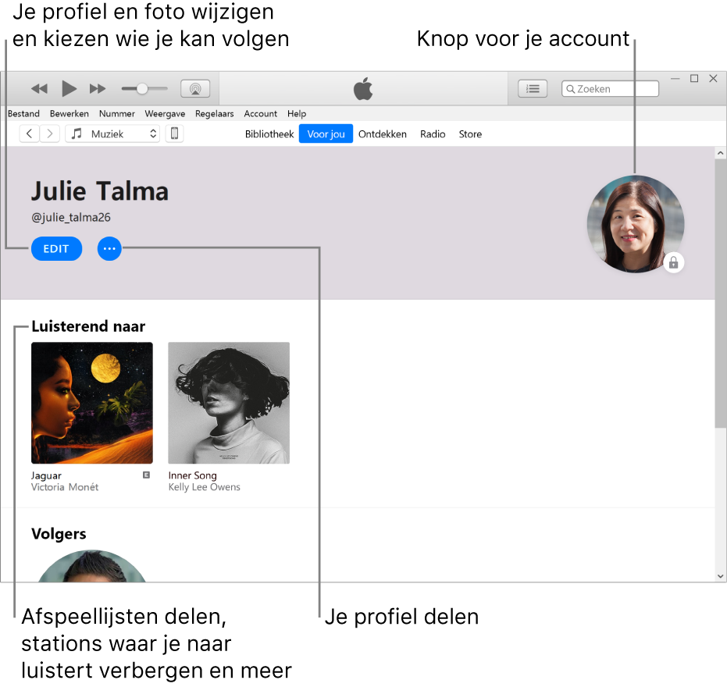Open the Account menu
The width and height of the screenshot is (727, 687).
tap(261, 113)
